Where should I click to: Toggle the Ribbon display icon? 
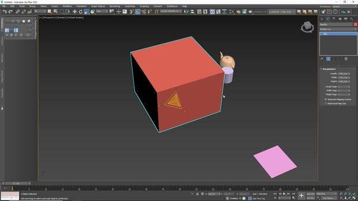[x=213, y=12]
